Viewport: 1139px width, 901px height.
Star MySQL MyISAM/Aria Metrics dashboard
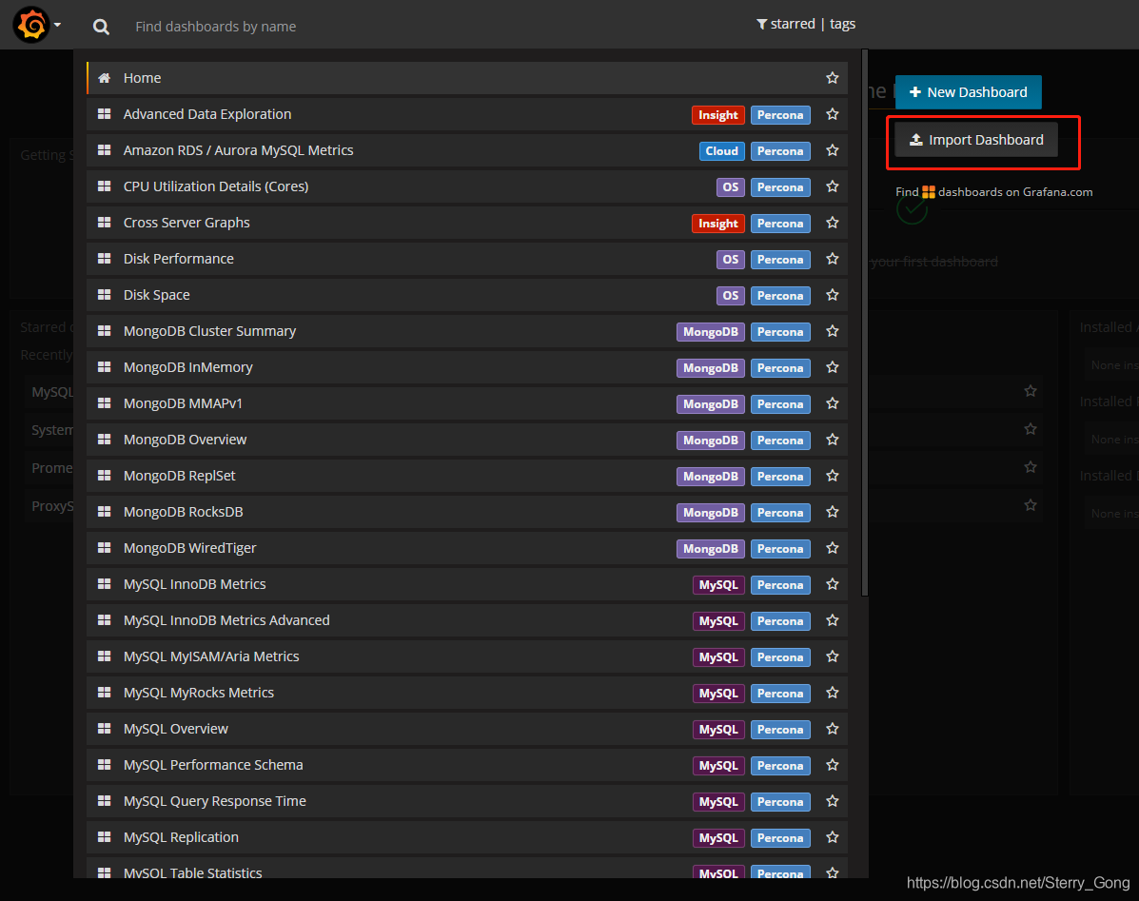coord(833,656)
